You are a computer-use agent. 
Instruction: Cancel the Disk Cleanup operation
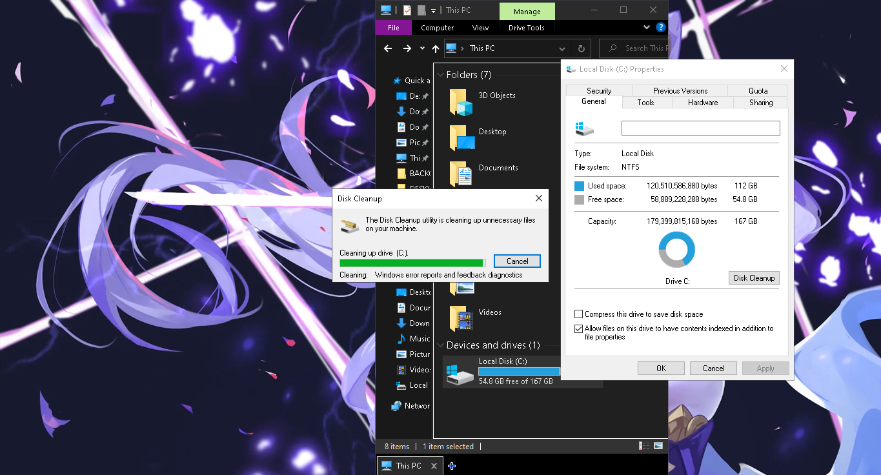point(517,261)
